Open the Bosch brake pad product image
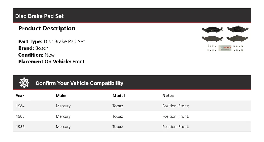Screen dimensions: 264x142 [225, 38]
